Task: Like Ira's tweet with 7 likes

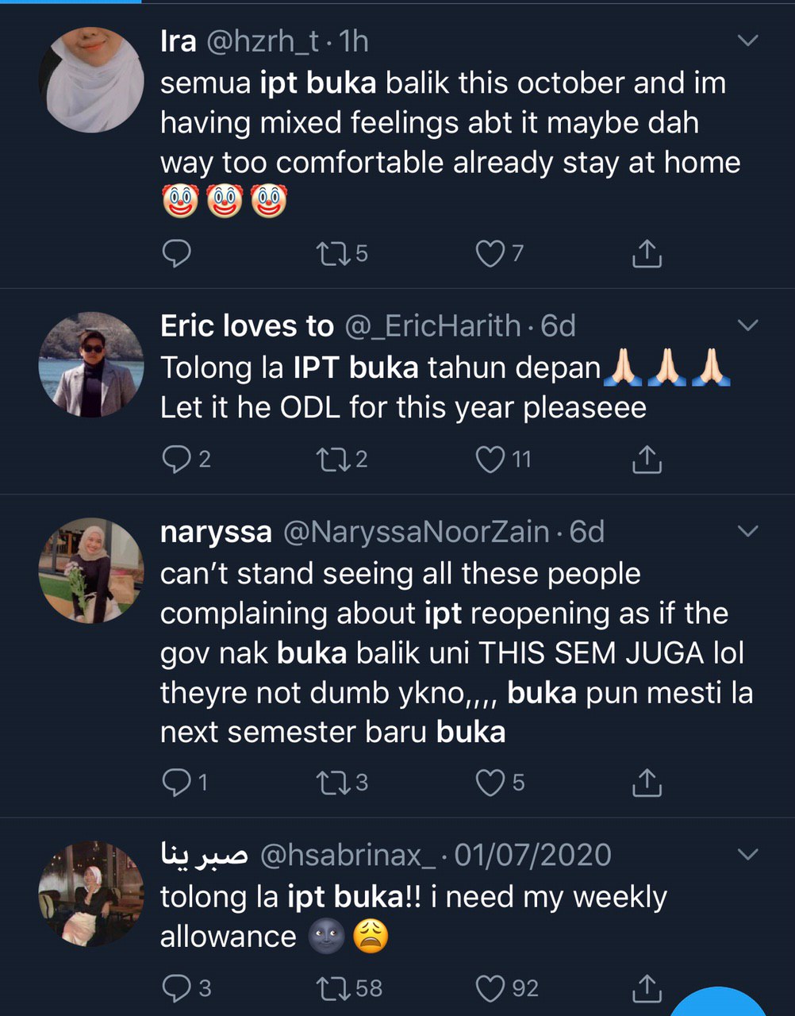Action: 490,254
